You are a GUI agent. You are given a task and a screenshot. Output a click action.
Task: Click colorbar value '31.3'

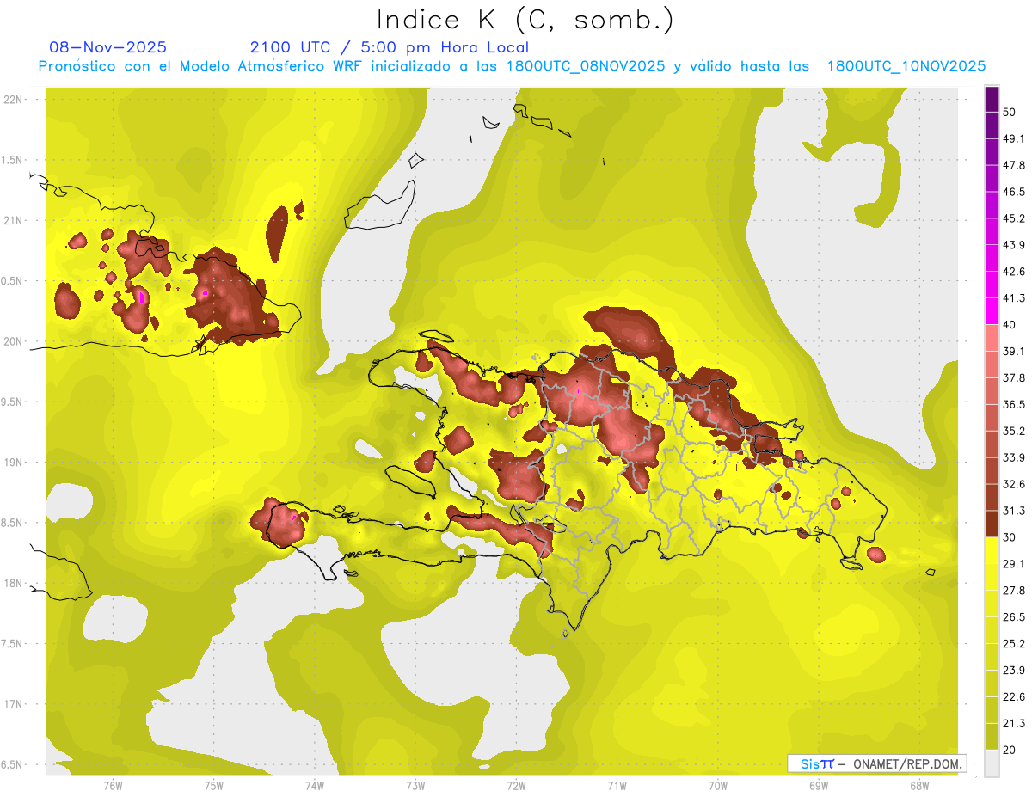[x=1014, y=511]
